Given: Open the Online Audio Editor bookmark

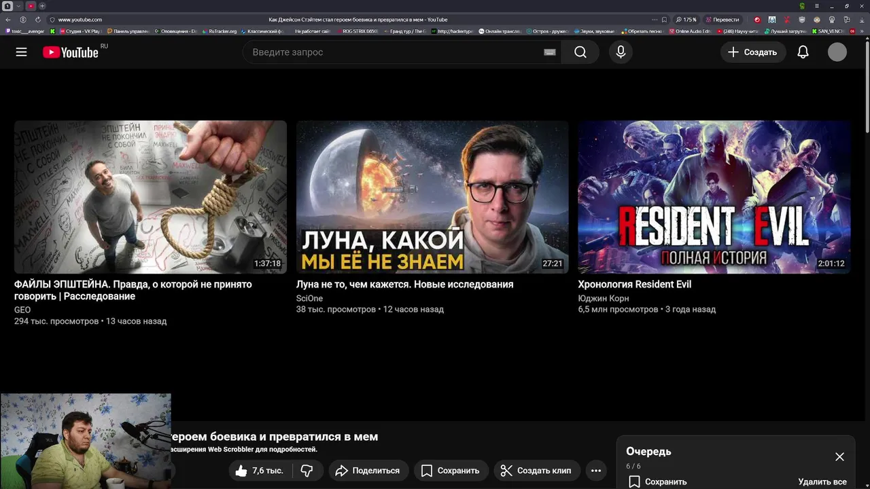Looking at the screenshot, I should pyautogui.click(x=690, y=31).
